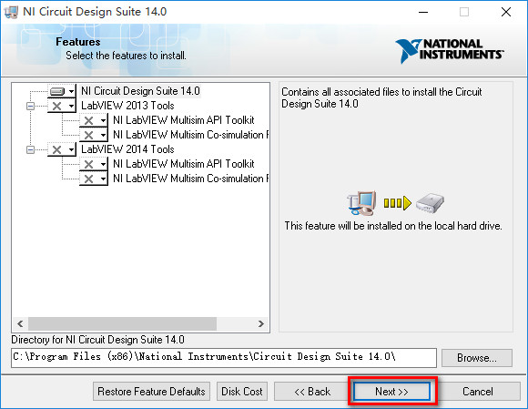
Task: Select NI LabVIEW Multisim Co-simulation under 2014 Tools
Action: tap(190, 179)
